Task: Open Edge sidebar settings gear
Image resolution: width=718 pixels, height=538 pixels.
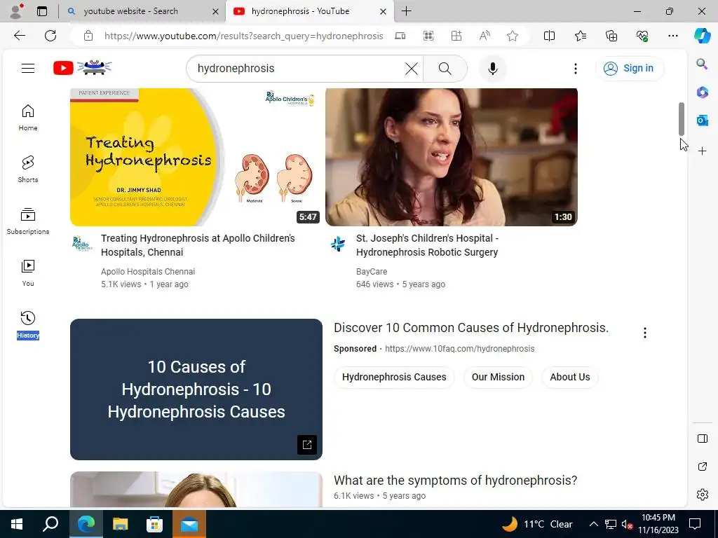Action: click(702, 495)
